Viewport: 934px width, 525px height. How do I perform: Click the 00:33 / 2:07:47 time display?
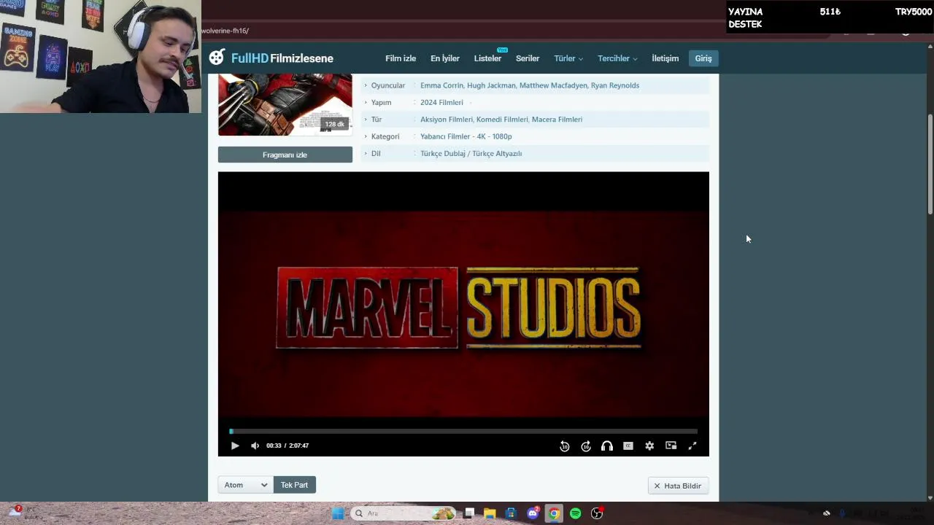(x=287, y=446)
